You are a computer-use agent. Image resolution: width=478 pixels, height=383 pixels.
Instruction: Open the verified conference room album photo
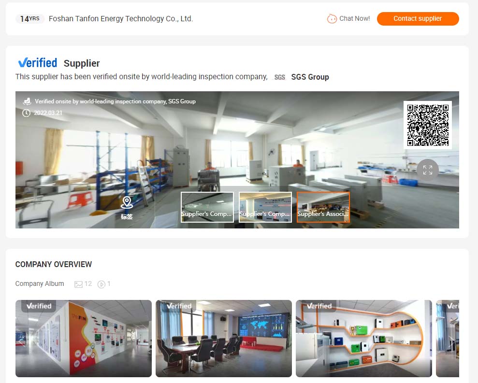point(224,339)
